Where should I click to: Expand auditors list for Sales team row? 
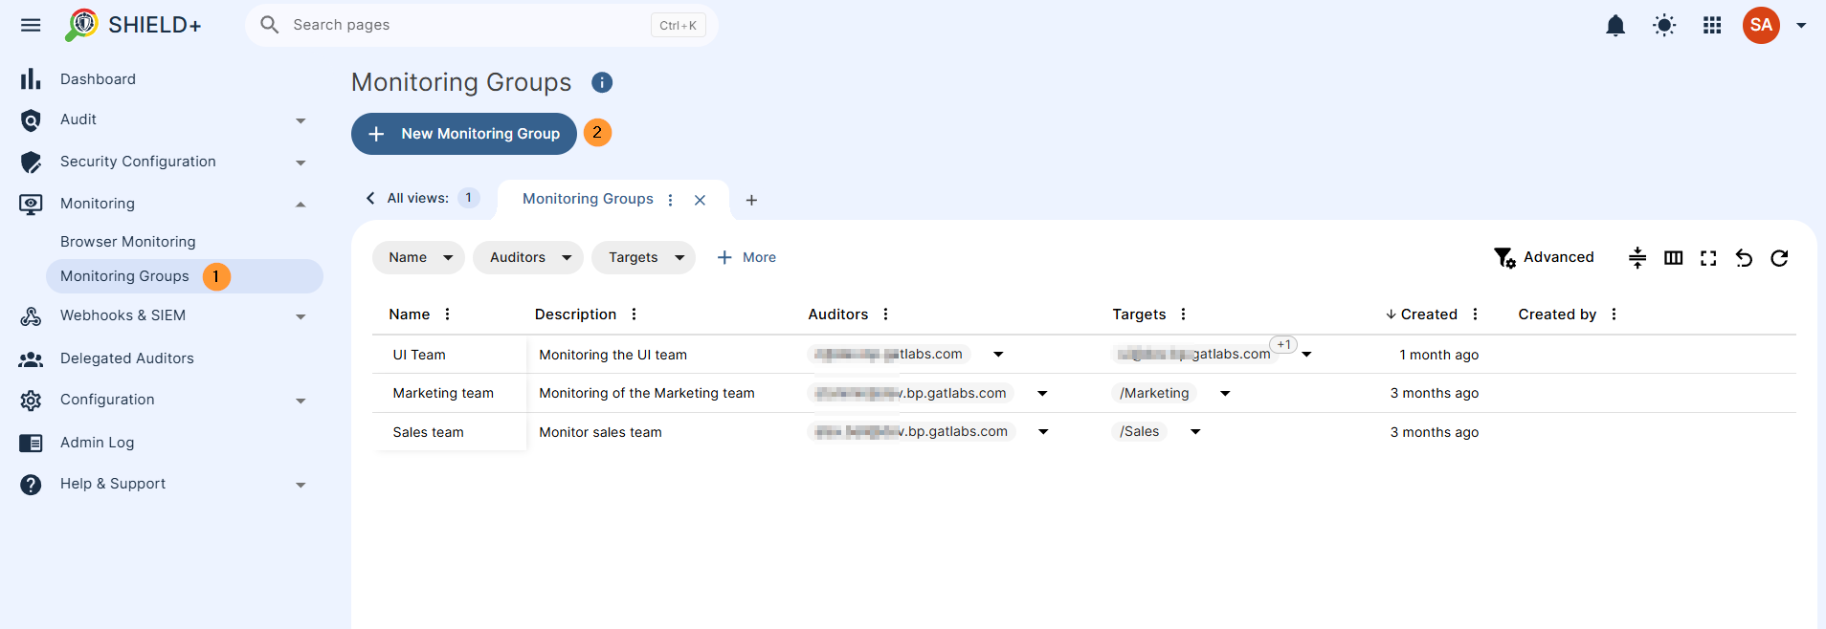[1043, 432]
